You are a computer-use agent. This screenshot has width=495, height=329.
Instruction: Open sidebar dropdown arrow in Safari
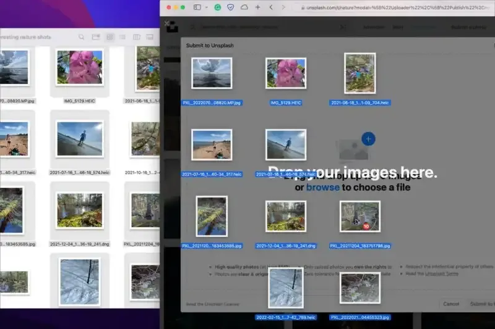click(205, 7)
